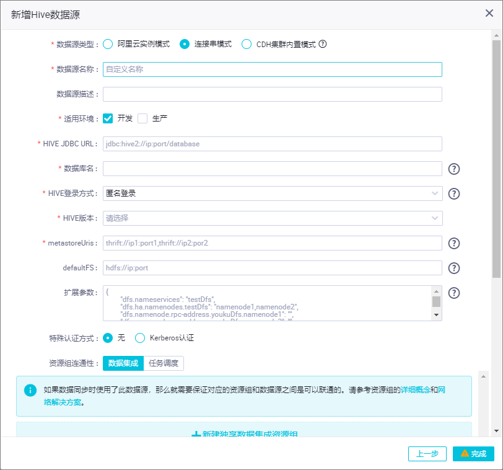
Task: Click 新建独享数据集成资源组 link
Action: (245, 434)
